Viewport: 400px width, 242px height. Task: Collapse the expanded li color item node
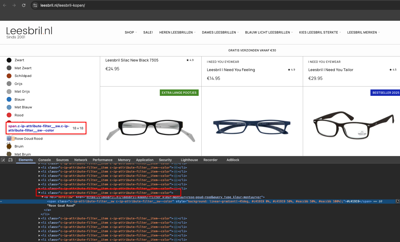click(x=39, y=193)
